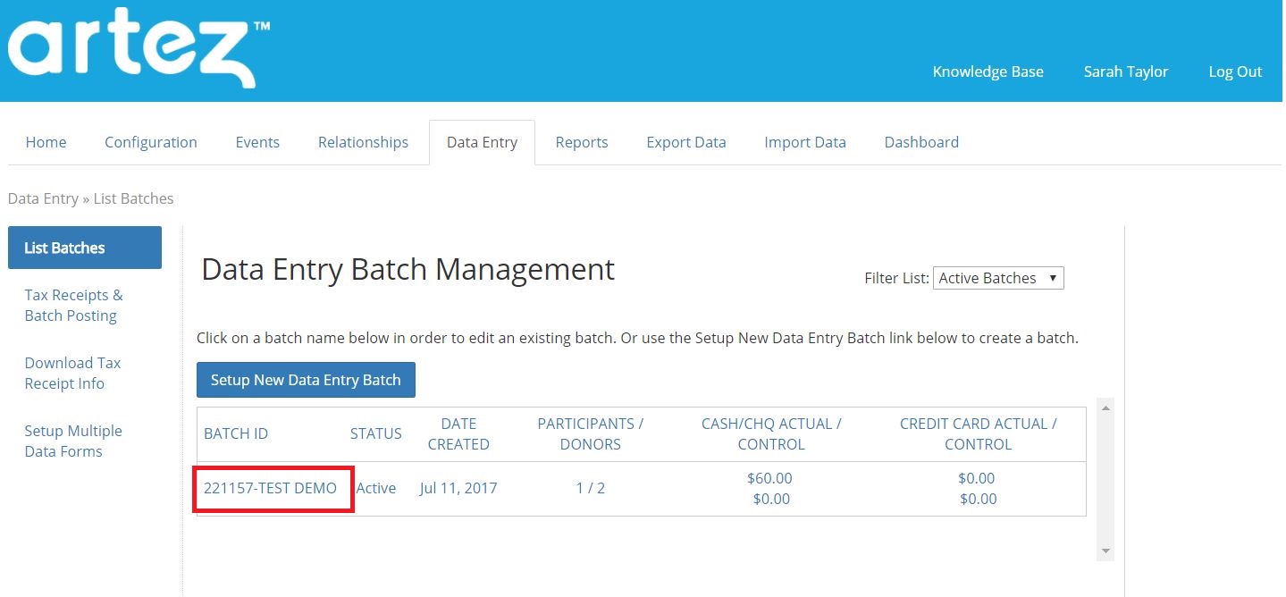This screenshot has width=1286, height=597.
Task: Select the Data Entry tab
Action: 482,142
